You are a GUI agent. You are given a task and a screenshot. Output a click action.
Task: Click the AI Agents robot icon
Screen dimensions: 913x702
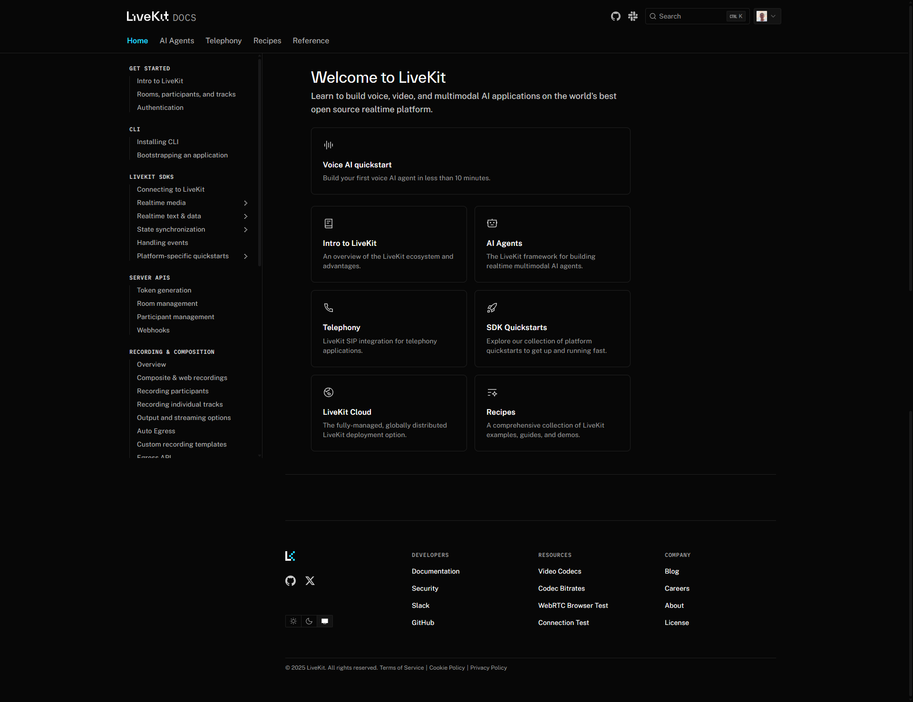pos(492,224)
